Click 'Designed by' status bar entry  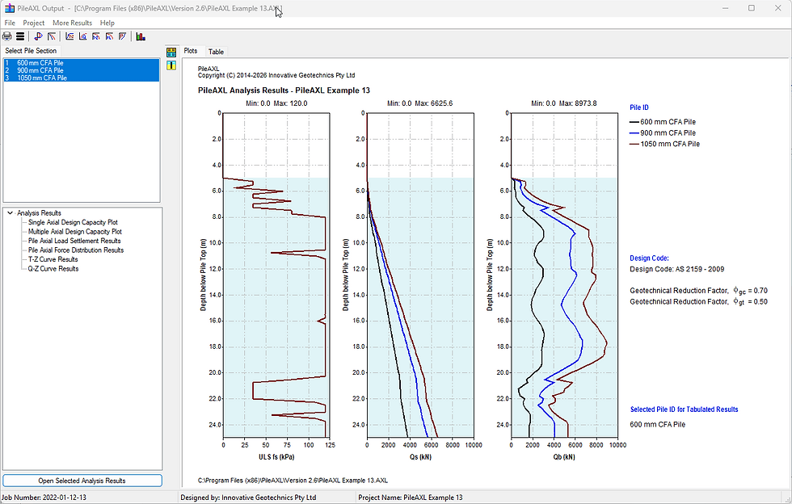[248, 498]
